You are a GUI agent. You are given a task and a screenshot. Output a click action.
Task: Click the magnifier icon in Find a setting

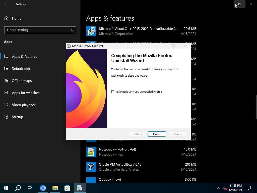pos(73,30)
